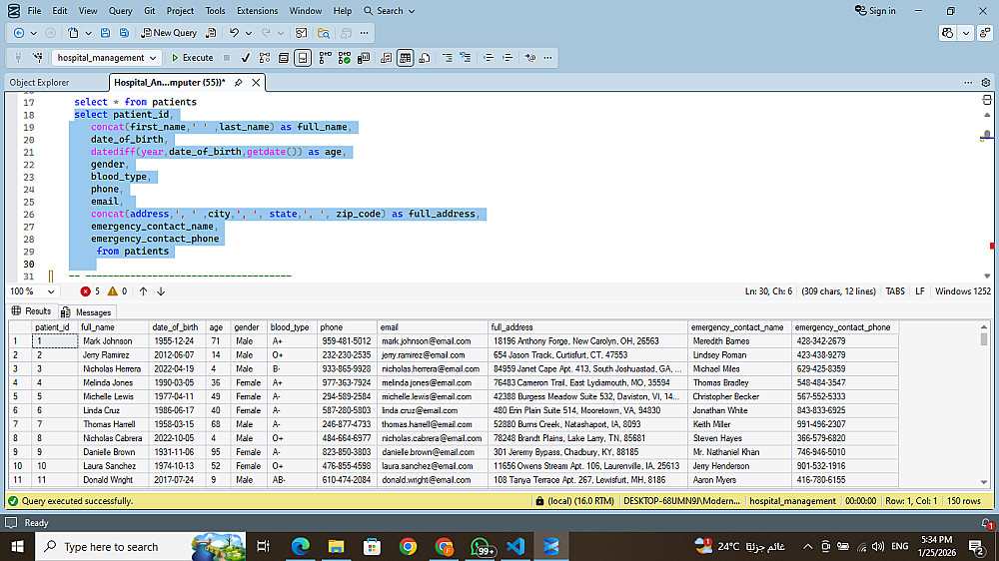Go to previous issue up arrow
Screen dimensions: 999x561
coord(143,291)
